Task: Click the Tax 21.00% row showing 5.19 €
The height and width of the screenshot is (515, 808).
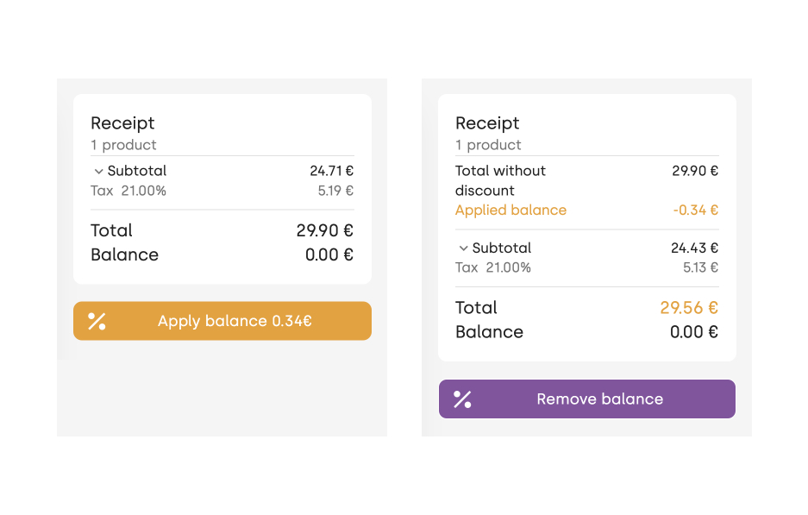Action: 222,191
